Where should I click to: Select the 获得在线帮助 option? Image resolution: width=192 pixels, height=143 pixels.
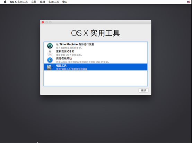click(96, 60)
